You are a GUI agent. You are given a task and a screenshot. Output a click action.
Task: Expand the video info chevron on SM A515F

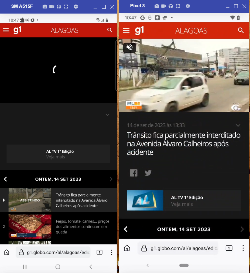click(107, 115)
